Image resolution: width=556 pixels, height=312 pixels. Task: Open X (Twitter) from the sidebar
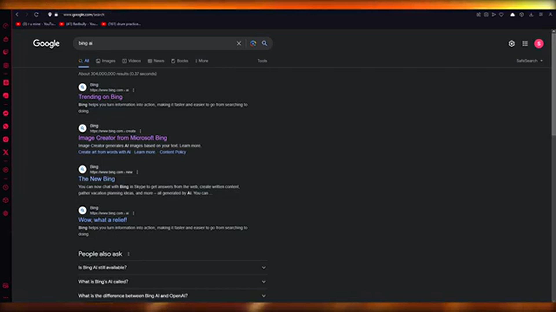[6, 152]
